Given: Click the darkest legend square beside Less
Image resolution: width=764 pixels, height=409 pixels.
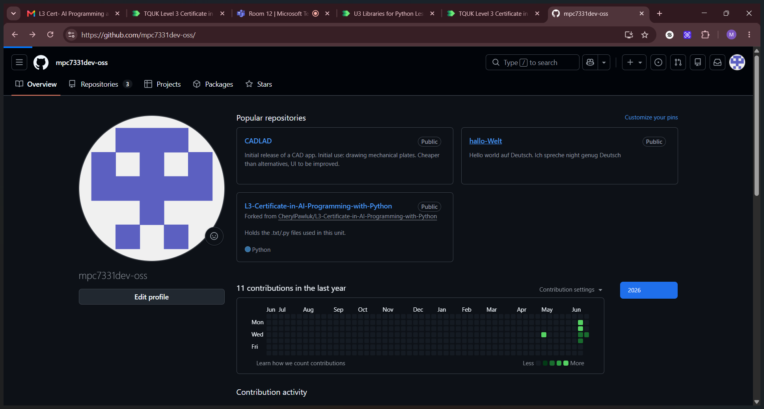Looking at the screenshot, I should tap(539, 363).
